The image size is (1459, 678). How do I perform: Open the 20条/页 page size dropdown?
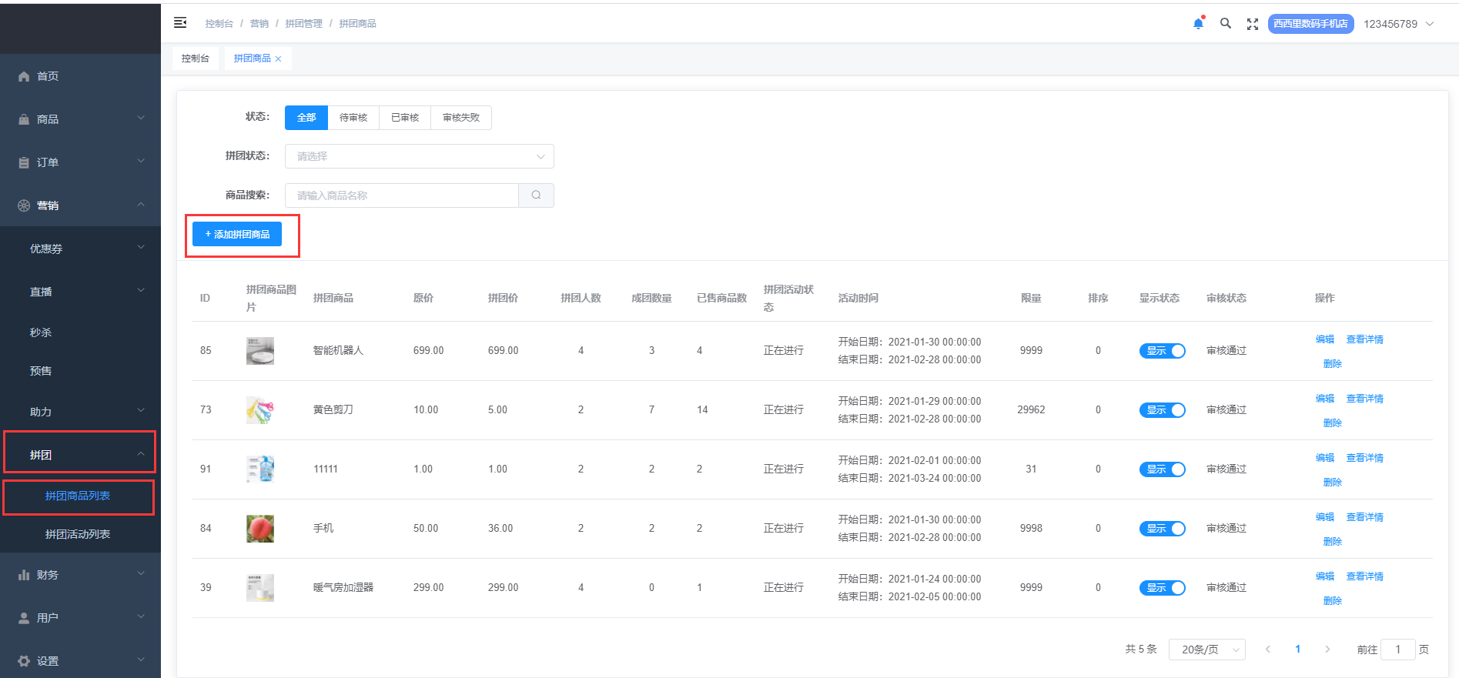point(1206,650)
